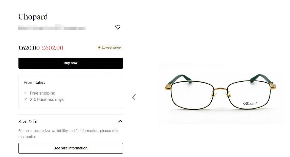The image size is (290, 157).
Task: Click the 2-6 business days text
Action: click(x=47, y=100)
